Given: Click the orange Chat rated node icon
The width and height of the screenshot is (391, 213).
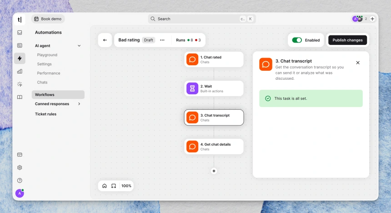Looking at the screenshot, I should (x=192, y=59).
